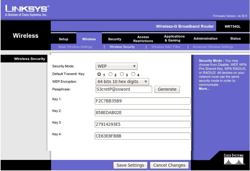Screen dimensions: 250x171
Task: Open the WEP Encryption bits dropdown
Action: tap(122, 82)
